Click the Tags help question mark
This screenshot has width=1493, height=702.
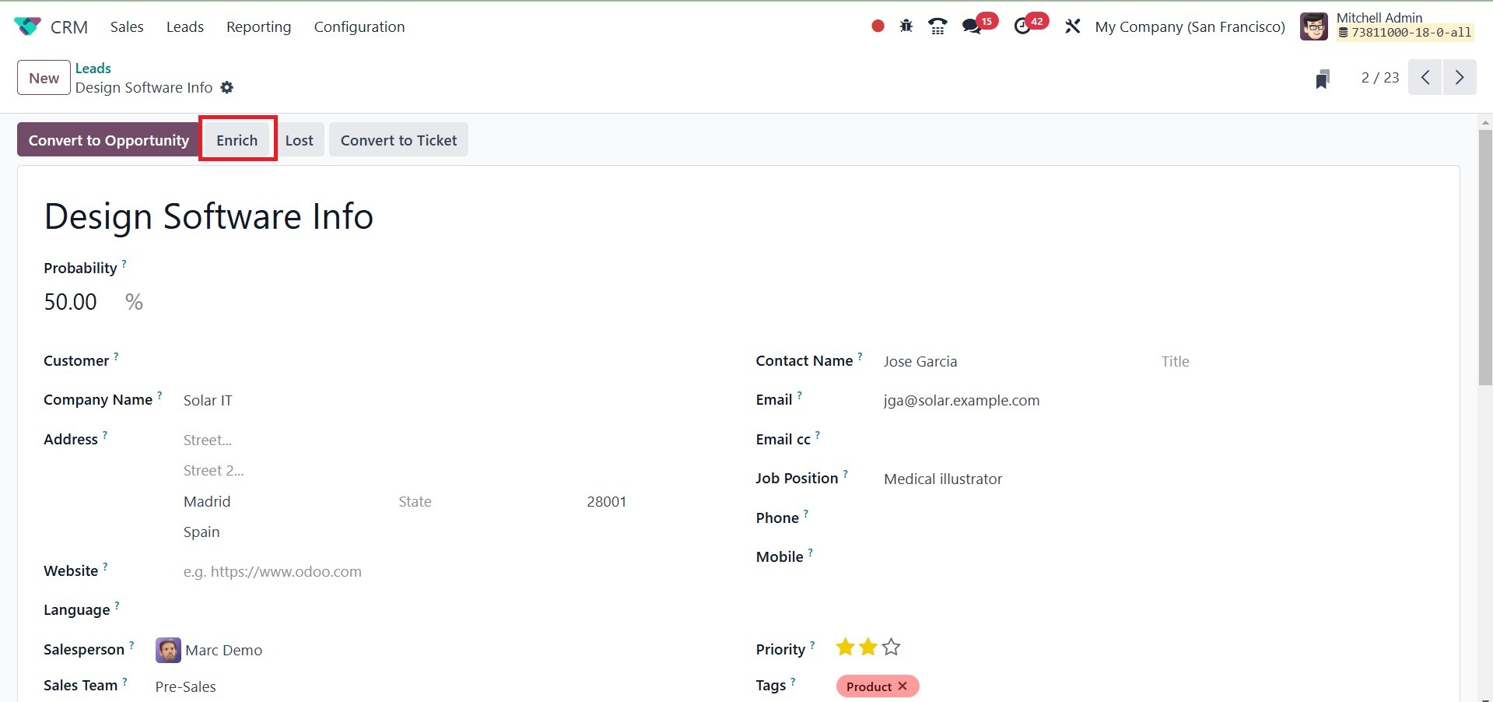click(x=793, y=682)
